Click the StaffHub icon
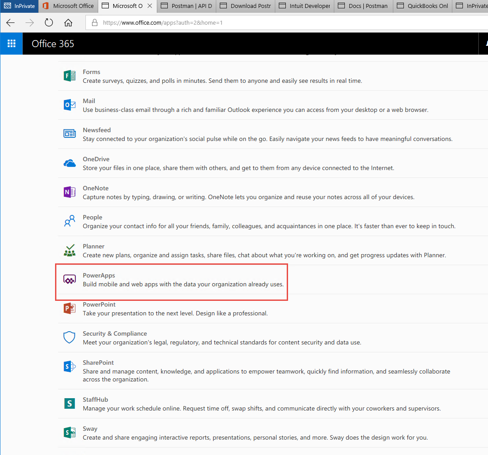The height and width of the screenshot is (455, 488). coord(70,403)
